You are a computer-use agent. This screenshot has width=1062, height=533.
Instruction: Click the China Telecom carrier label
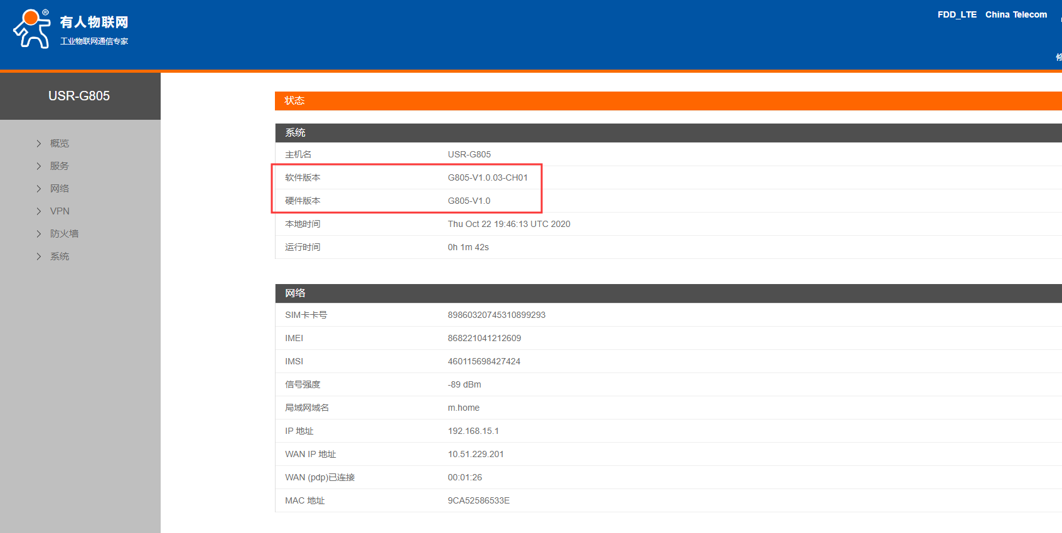tap(1016, 14)
